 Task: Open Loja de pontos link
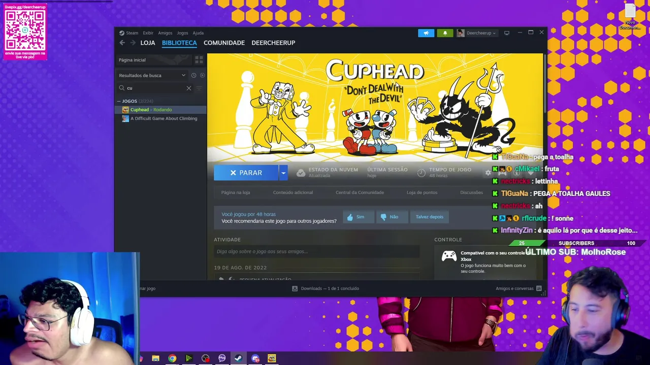coord(422,193)
